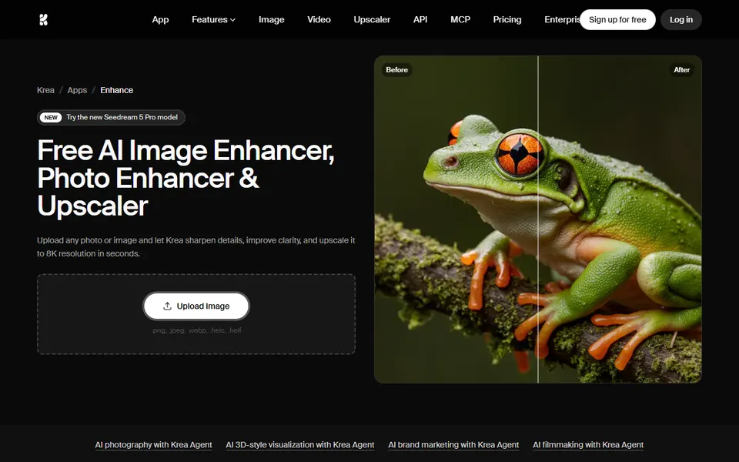
Task: Open the App menu item
Action: pyautogui.click(x=160, y=20)
